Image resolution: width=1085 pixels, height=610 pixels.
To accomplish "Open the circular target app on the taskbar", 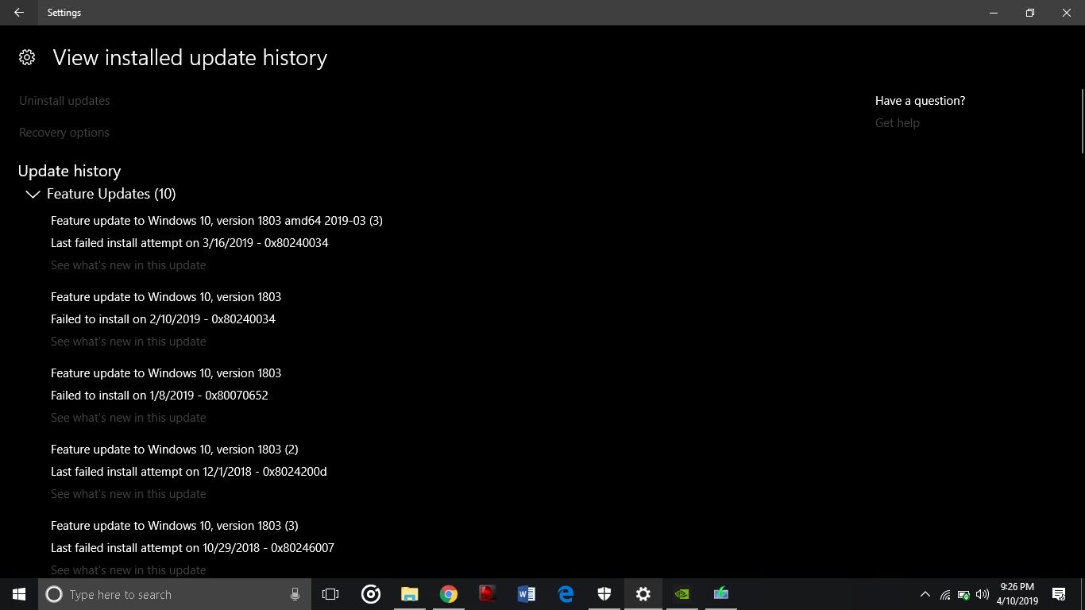I will click(370, 594).
